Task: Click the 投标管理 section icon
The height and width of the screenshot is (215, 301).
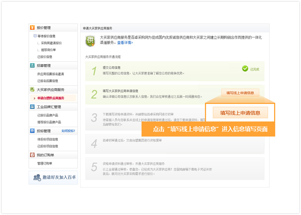Action: pos(33,131)
